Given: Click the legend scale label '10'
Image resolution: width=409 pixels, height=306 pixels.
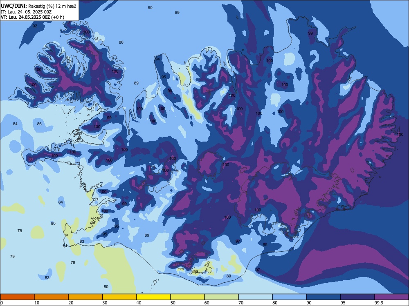Looking at the screenshot, I should (37, 303).
